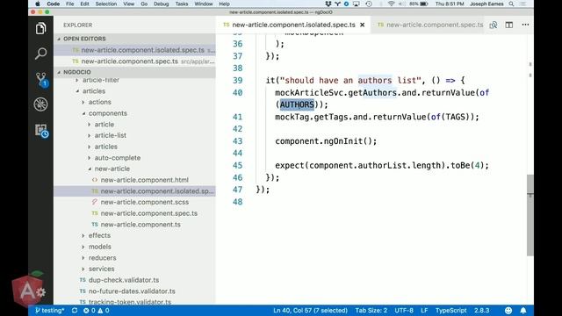Open Spotlight search in menu bar
Viewport: 562px width, 316px height.
point(511,4)
